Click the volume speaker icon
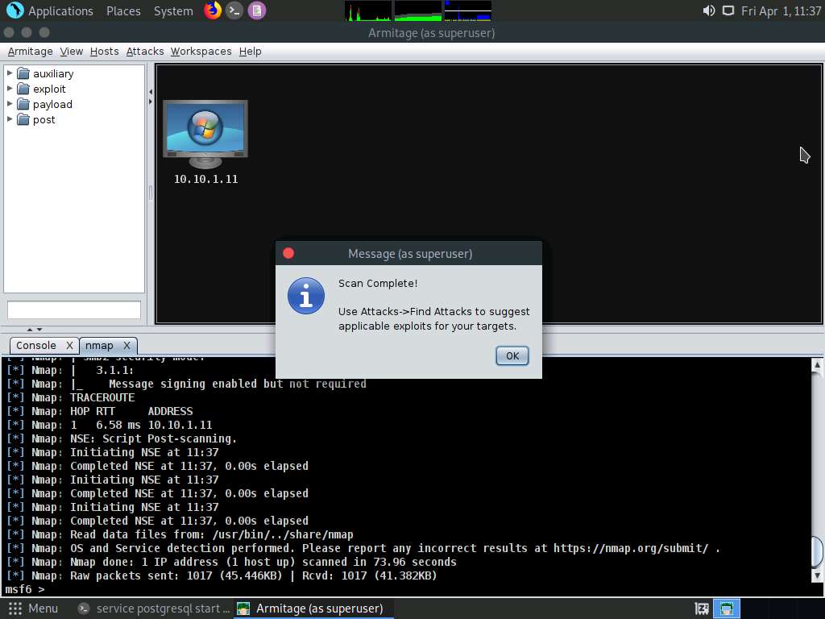 click(x=709, y=10)
